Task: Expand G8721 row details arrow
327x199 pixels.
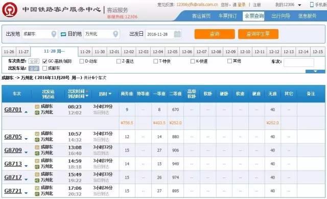Action: (26, 193)
